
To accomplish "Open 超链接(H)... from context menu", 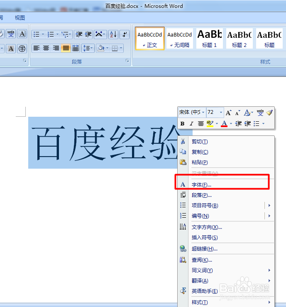I will click(x=226, y=249).
